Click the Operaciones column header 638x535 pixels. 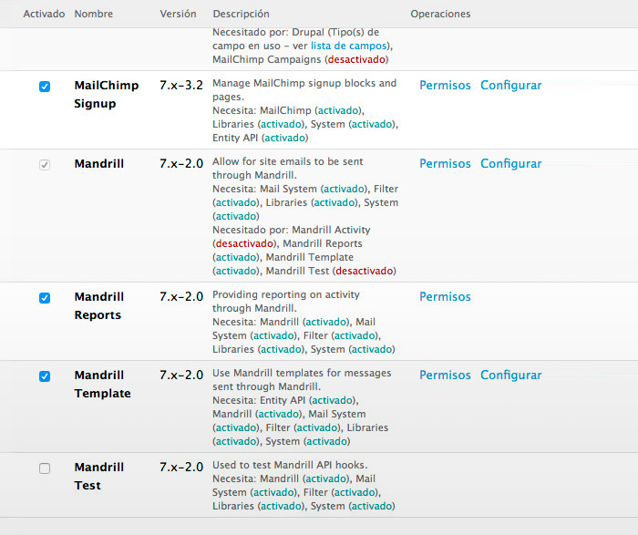(x=440, y=15)
